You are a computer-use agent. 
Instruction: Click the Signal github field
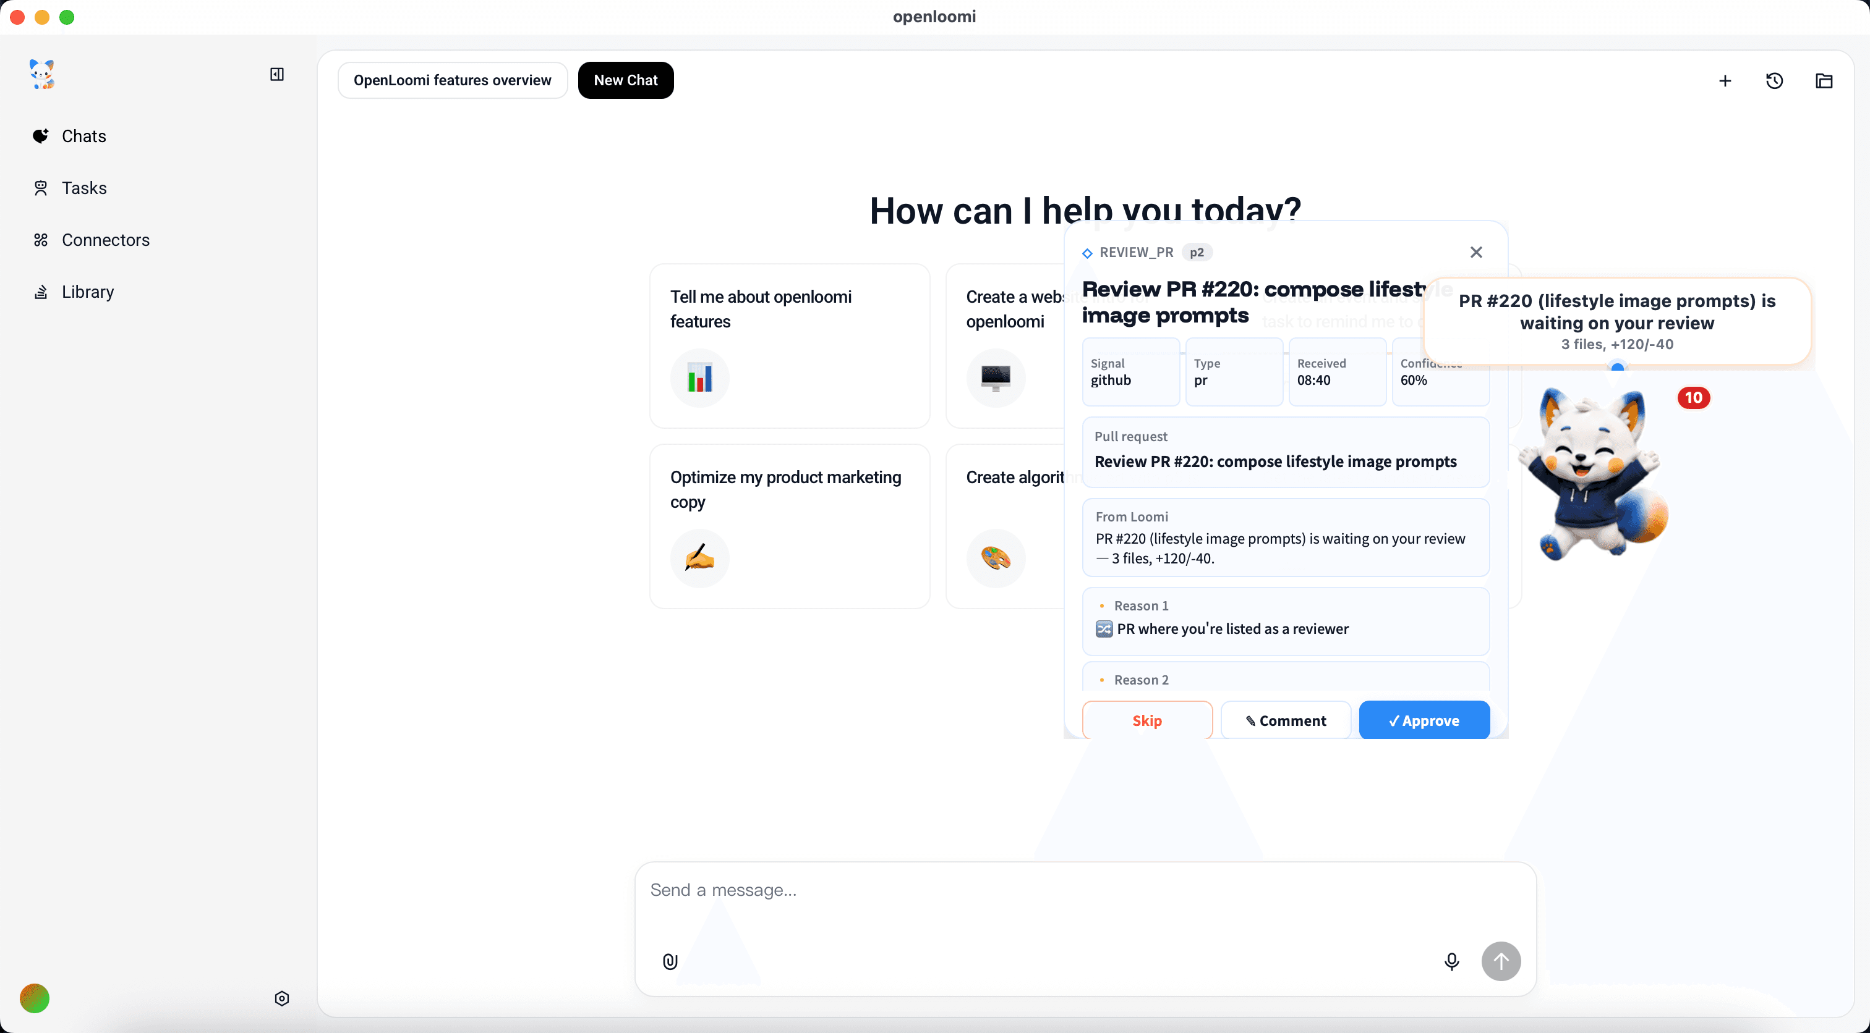click(1131, 371)
